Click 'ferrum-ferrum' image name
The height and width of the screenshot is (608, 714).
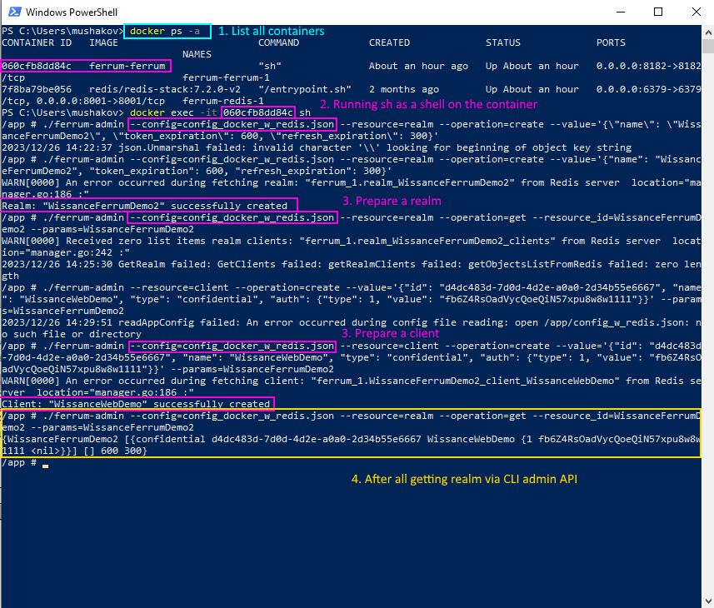(127, 66)
